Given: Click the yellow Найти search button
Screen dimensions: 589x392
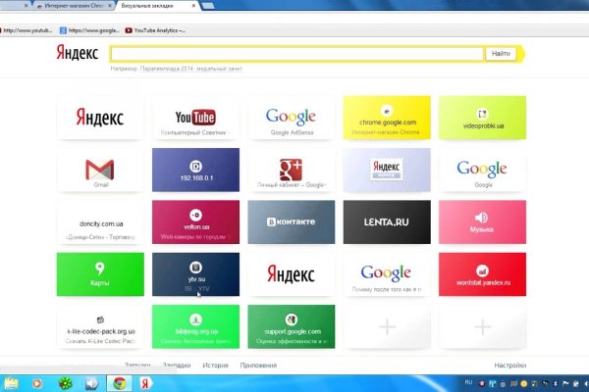Looking at the screenshot, I should pos(501,54).
